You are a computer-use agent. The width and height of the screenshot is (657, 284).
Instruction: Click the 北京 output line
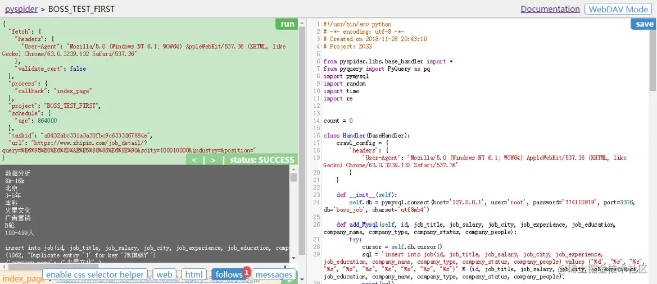[12, 188]
